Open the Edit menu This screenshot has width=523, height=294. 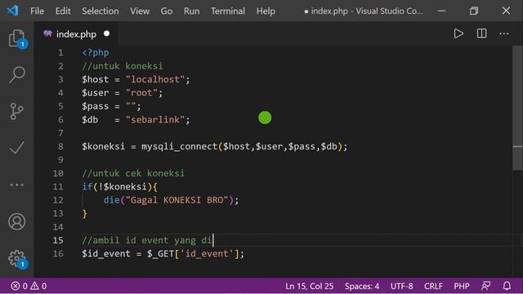coord(63,11)
